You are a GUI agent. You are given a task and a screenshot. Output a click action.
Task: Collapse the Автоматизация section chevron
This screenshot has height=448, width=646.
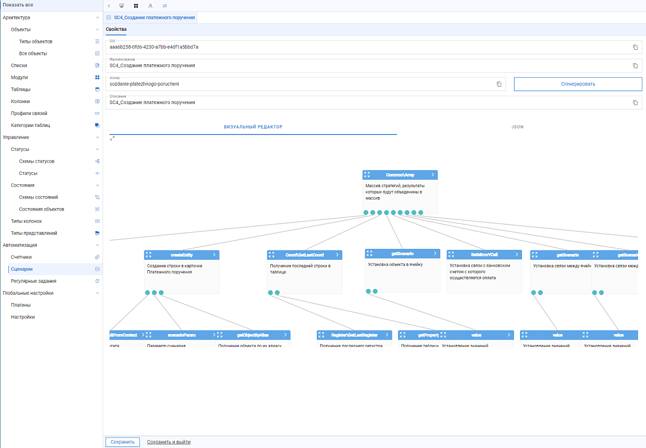[x=97, y=245]
